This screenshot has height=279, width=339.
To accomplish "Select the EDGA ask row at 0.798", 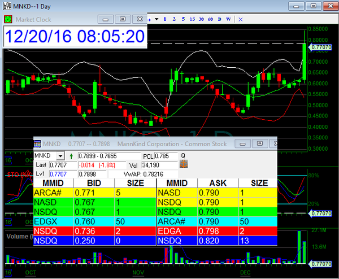I will (x=218, y=231).
